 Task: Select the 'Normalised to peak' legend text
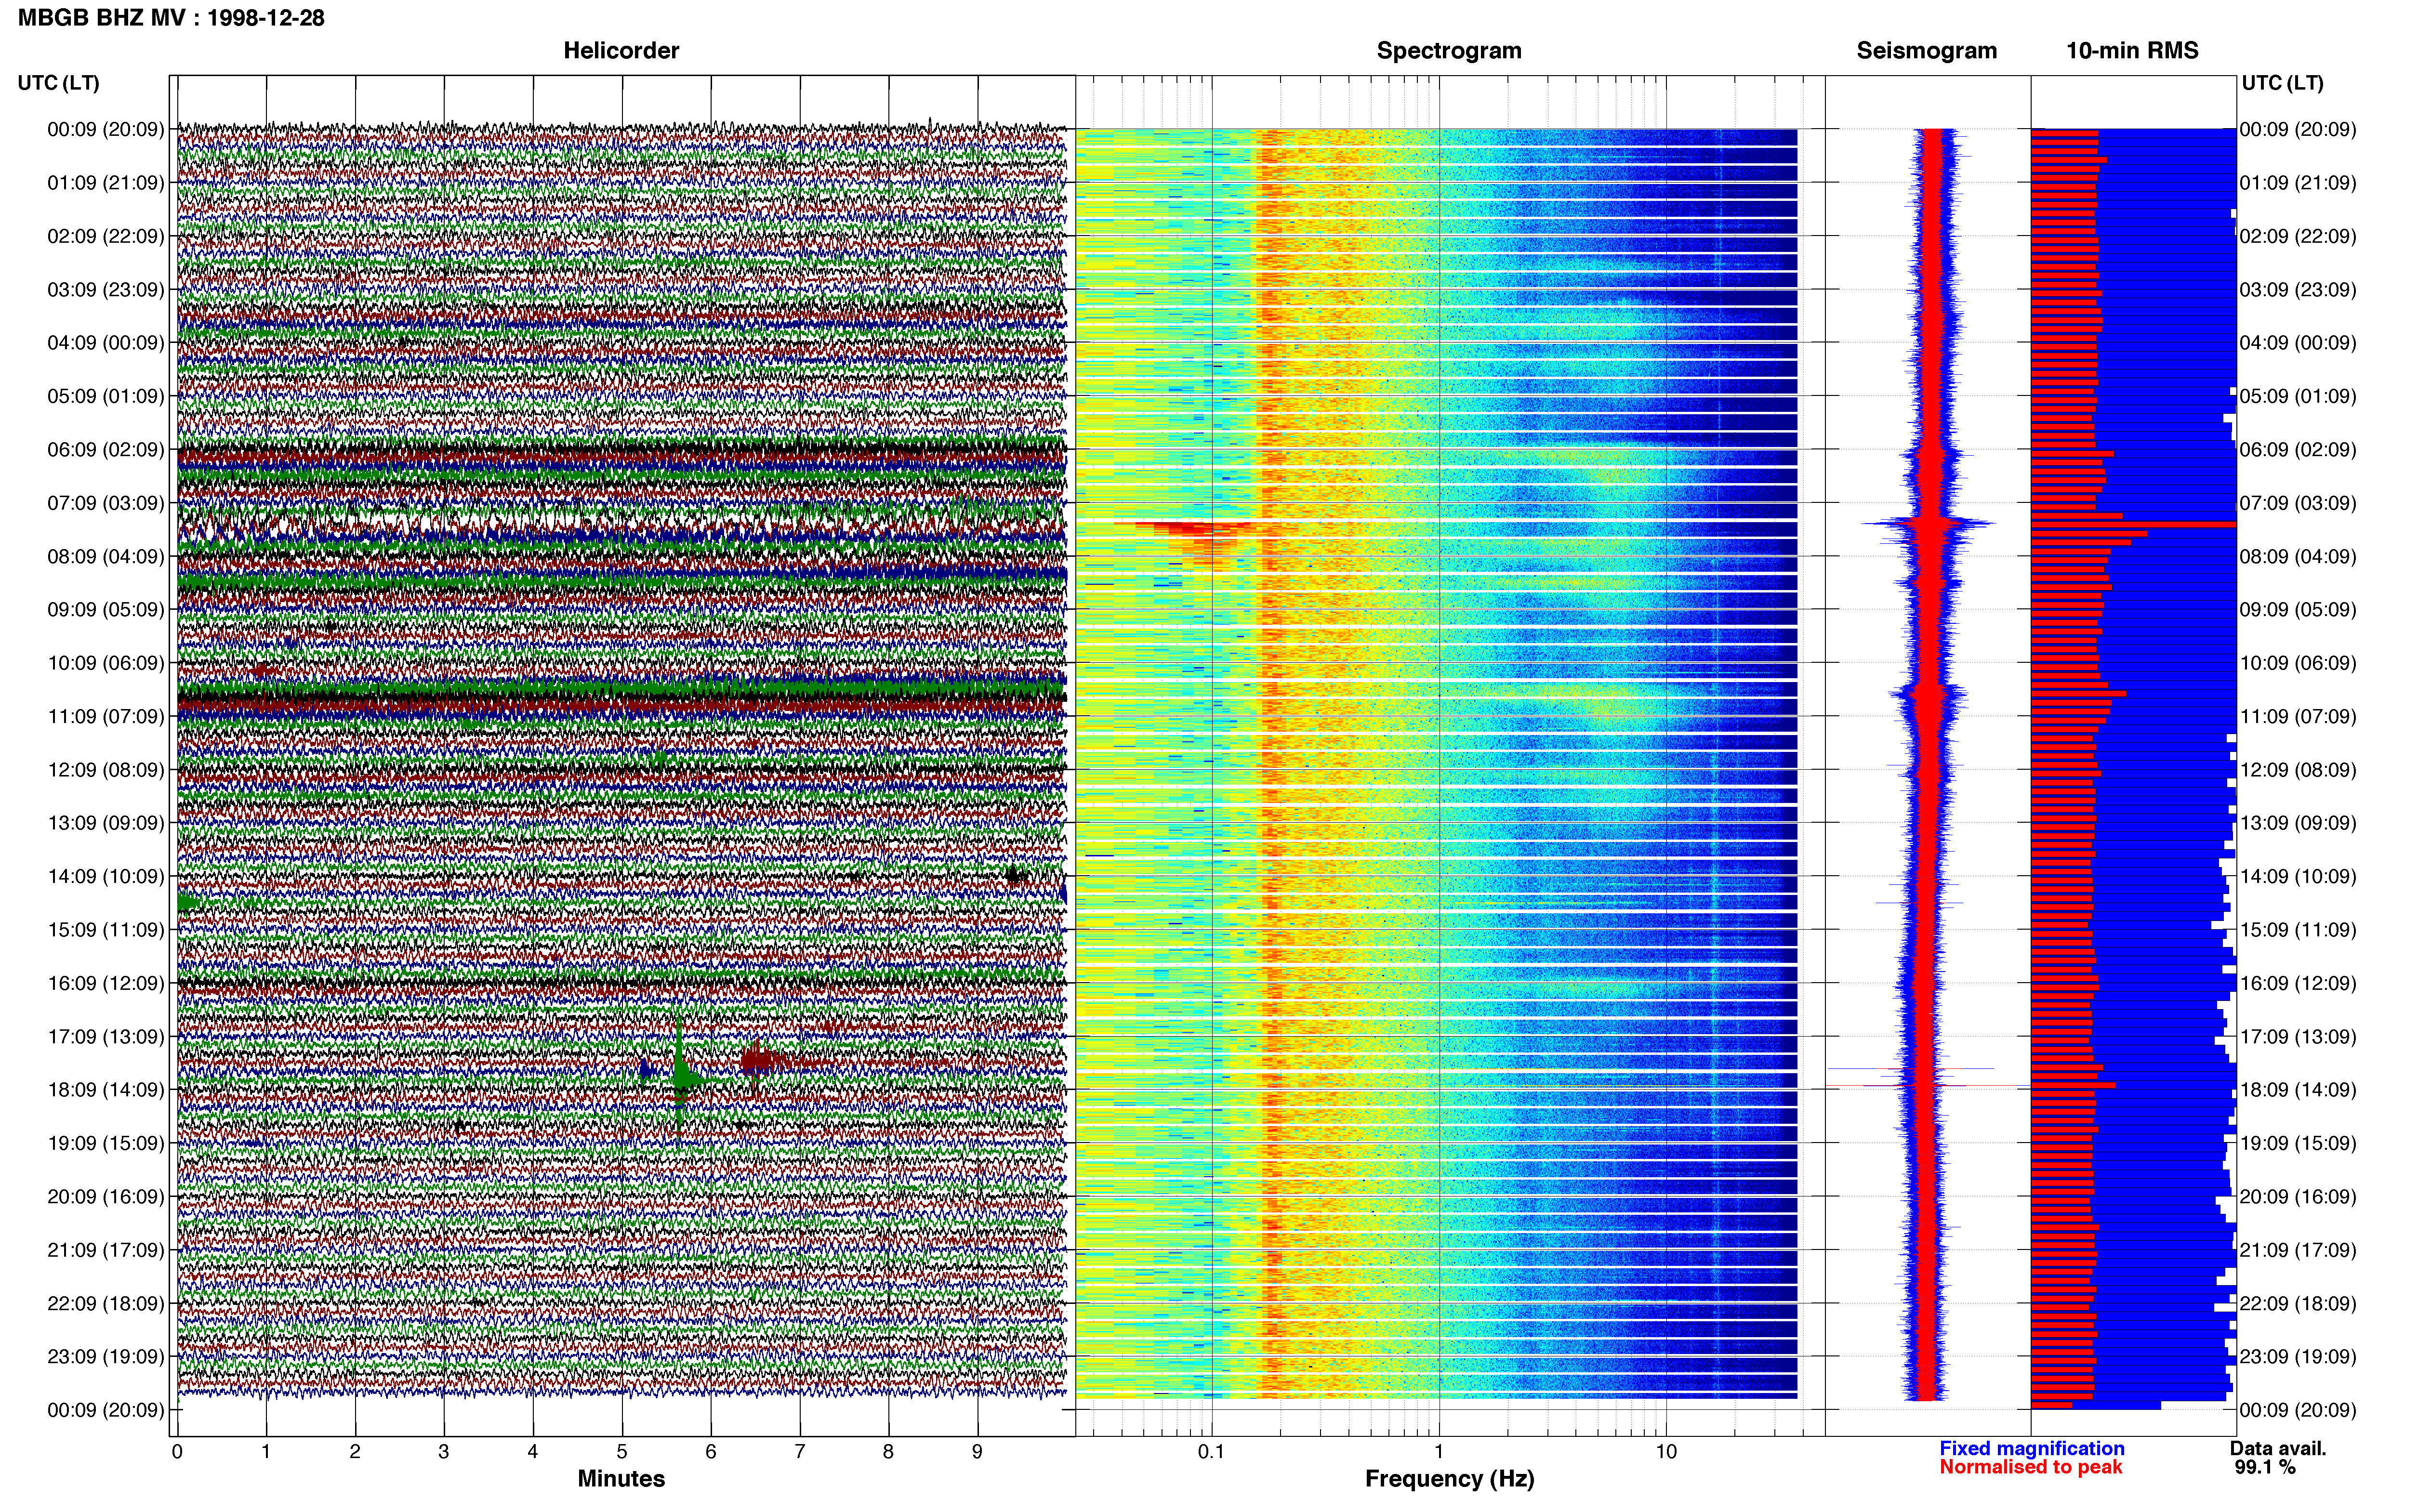point(2030,1467)
